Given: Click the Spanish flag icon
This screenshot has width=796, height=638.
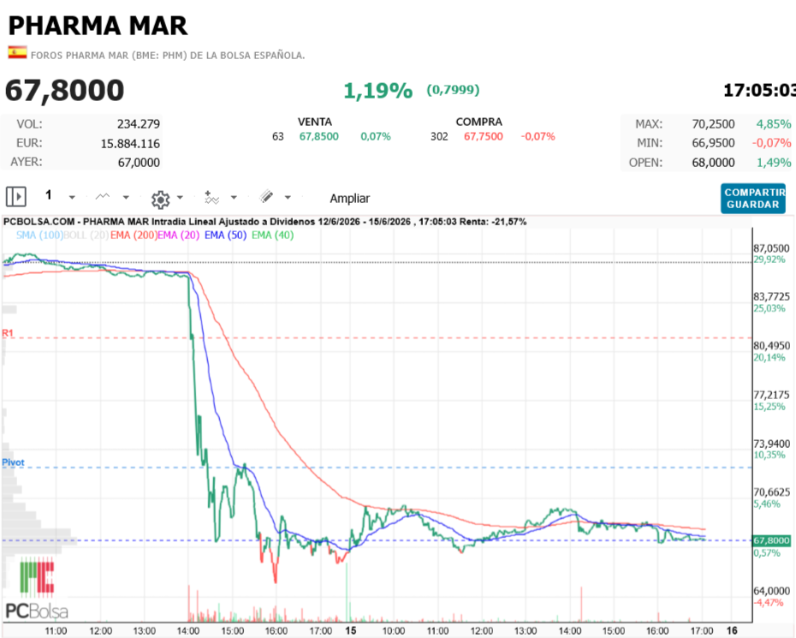Looking at the screenshot, I should pyautogui.click(x=17, y=53).
